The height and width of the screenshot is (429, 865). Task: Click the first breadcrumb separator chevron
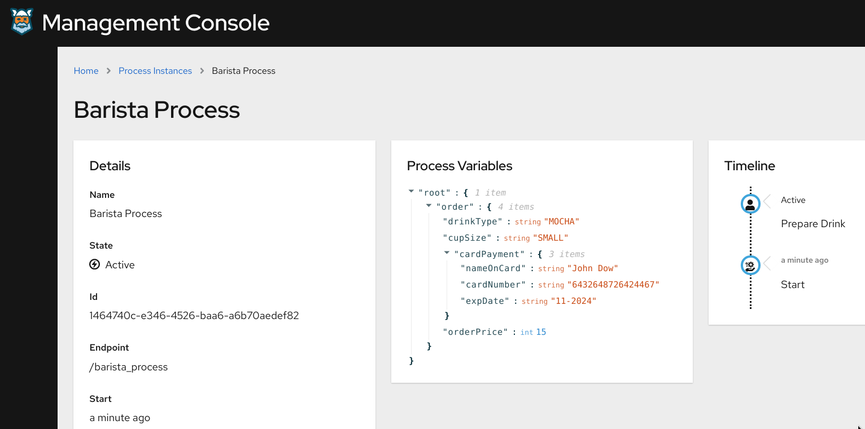click(108, 71)
